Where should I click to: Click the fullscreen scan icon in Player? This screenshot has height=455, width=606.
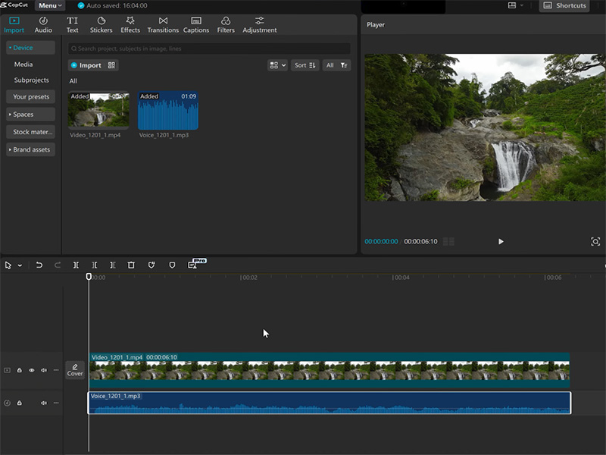pos(595,241)
